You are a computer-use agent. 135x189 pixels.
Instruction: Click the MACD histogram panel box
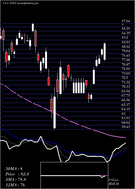[74, 175]
